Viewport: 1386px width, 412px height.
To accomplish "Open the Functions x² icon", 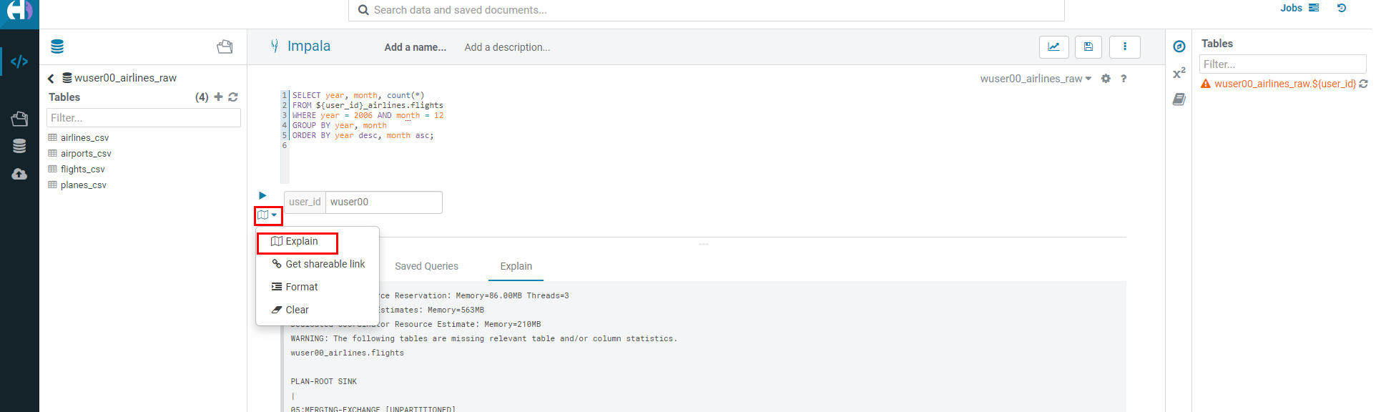I will click(x=1179, y=73).
